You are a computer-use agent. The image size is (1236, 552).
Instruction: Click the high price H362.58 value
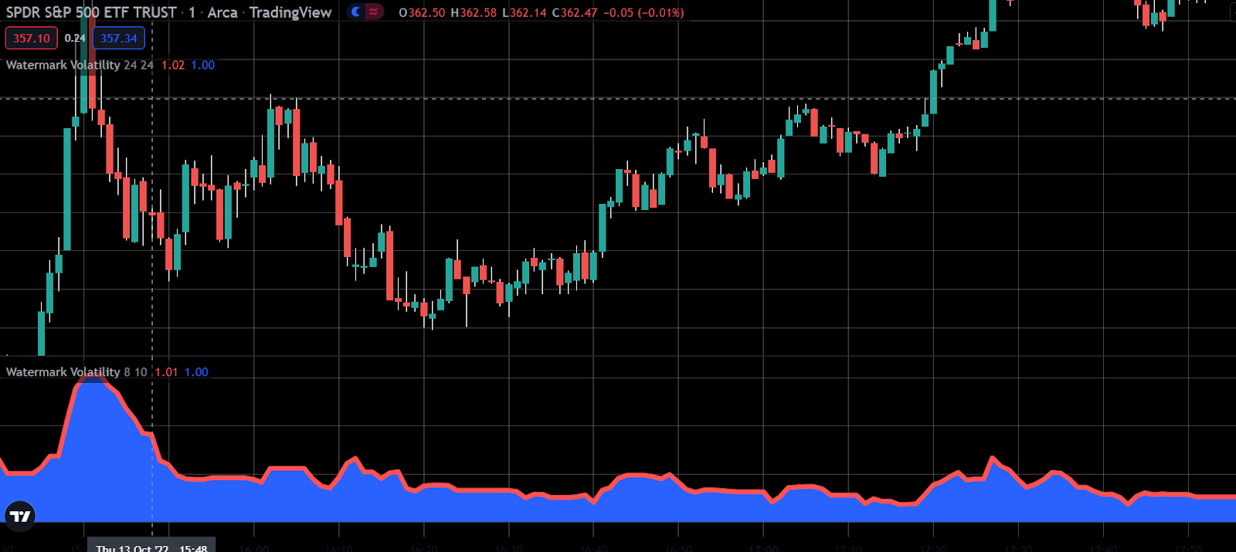(474, 12)
